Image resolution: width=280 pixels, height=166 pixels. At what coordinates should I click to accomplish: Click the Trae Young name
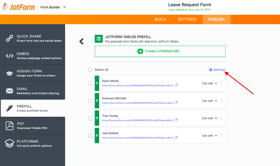point(110,116)
